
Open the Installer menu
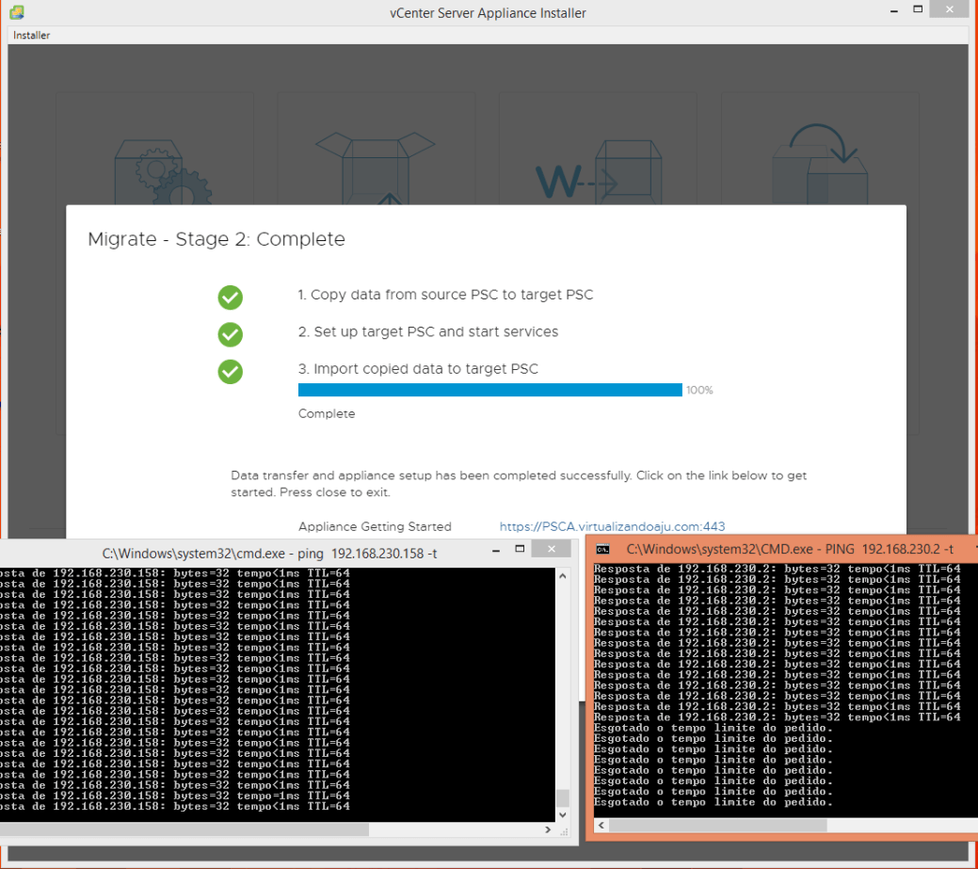pos(32,35)
